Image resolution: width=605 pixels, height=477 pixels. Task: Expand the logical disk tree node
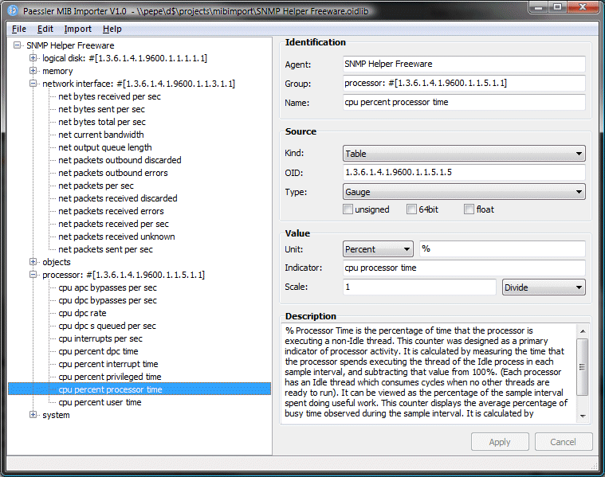coord(33,58)
